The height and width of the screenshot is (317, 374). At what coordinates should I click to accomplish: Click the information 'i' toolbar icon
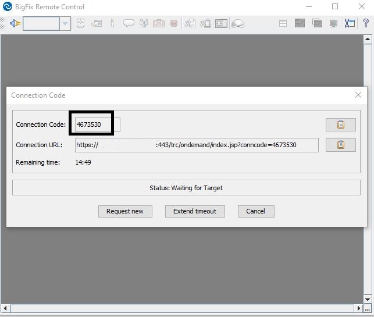coord(112,23)
